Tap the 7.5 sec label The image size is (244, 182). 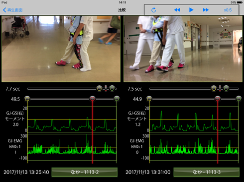pos(135,89)
